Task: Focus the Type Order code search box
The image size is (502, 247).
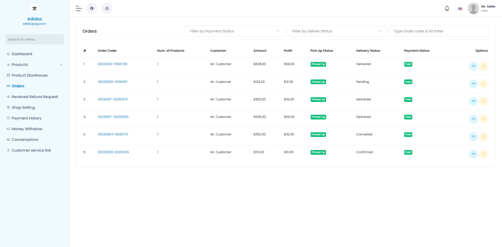Action: [x=438, y=31]
